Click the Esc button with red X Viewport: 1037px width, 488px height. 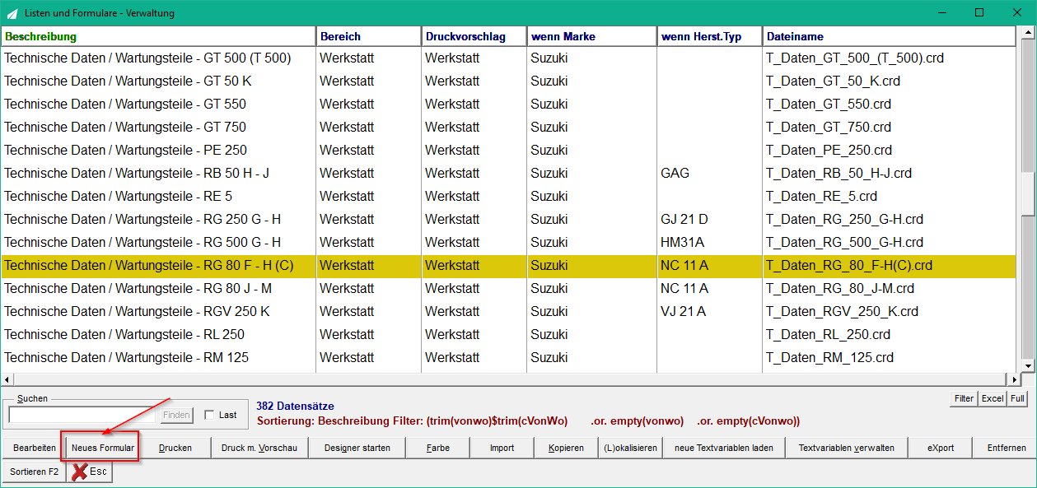tap(90, 472)
